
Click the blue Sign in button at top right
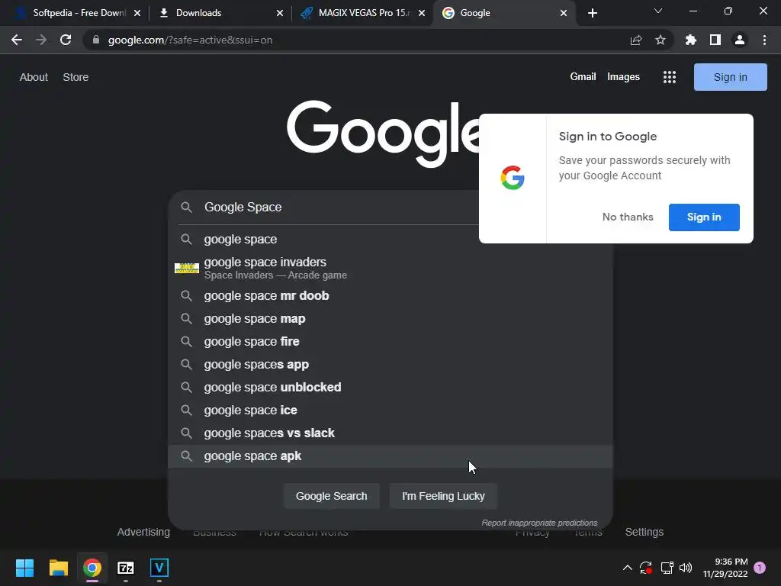point(730,77)
